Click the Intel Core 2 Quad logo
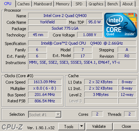139x131 pixels. [x=121, y=25]
